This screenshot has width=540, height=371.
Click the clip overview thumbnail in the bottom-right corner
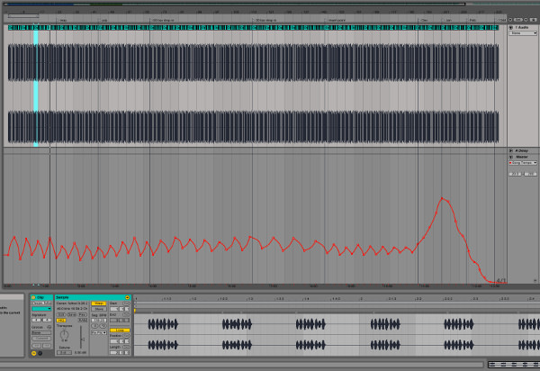(514, 364)
